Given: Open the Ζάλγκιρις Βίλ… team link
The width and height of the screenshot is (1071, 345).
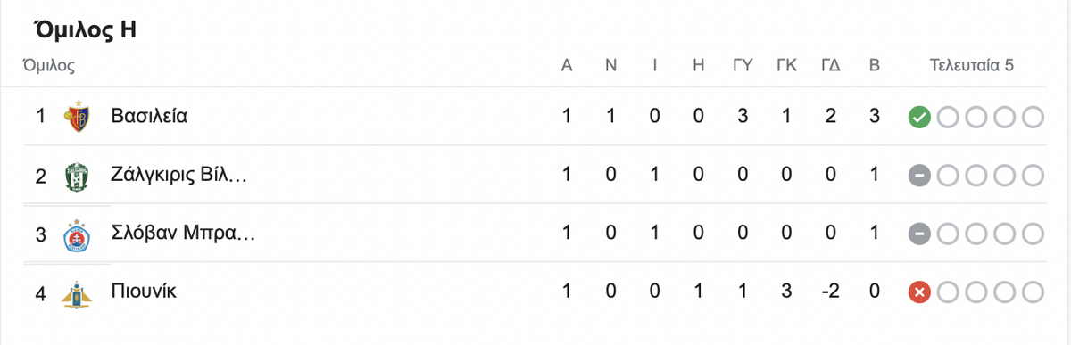Looking at the screenshot, I should pyautogui.click(x=178, y=176).
